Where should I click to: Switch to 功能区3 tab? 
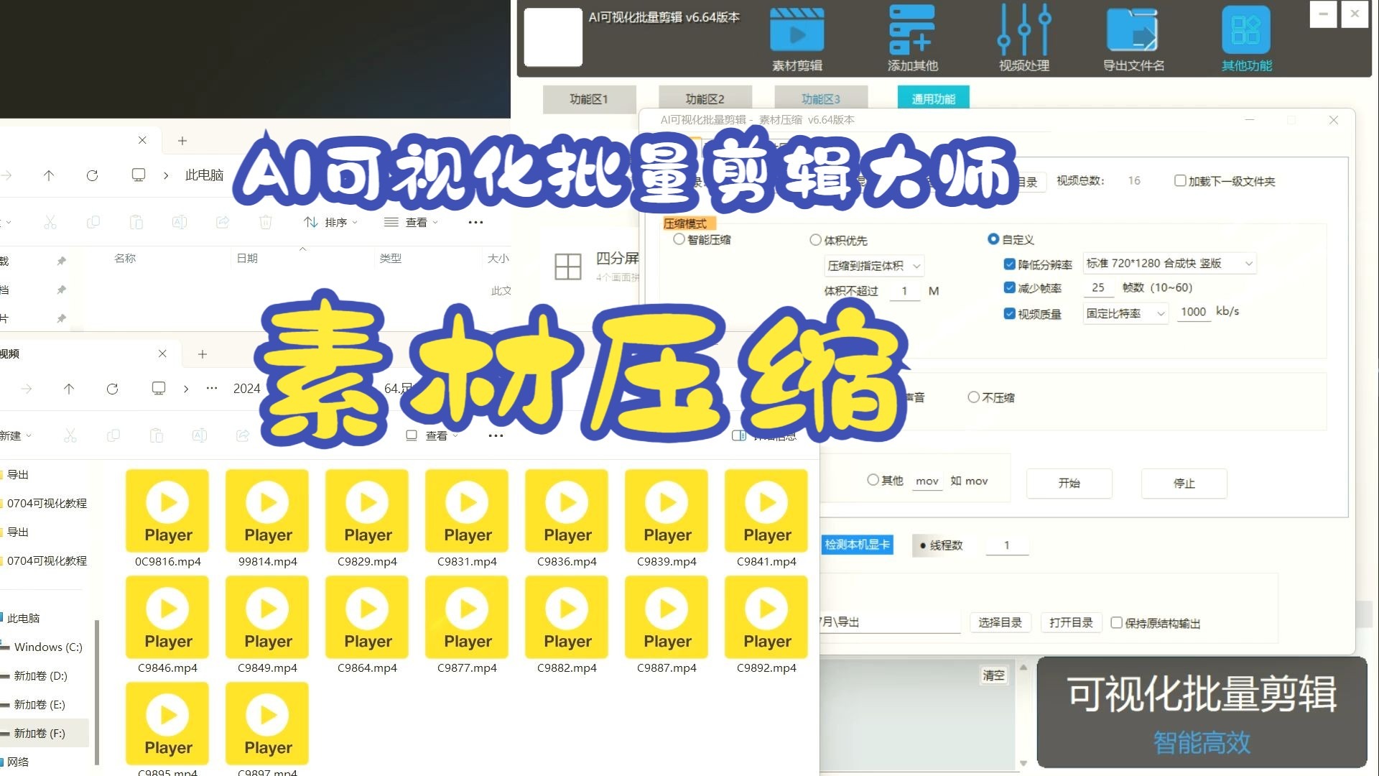click(x=821, y=99)
